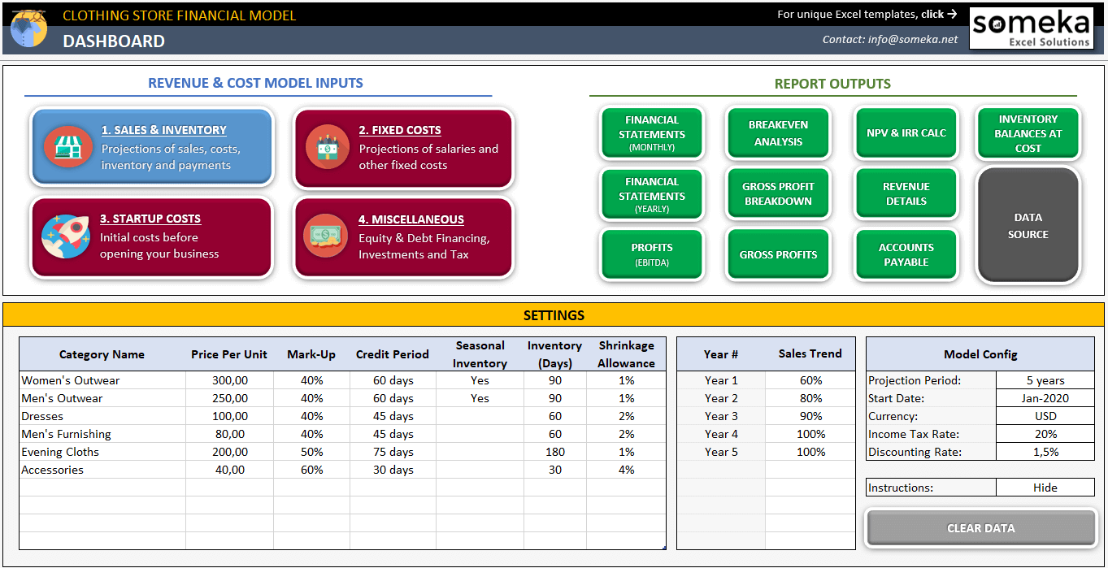
Task: Select the rocket icon on Startup Costs
Action: pos(68,237)
